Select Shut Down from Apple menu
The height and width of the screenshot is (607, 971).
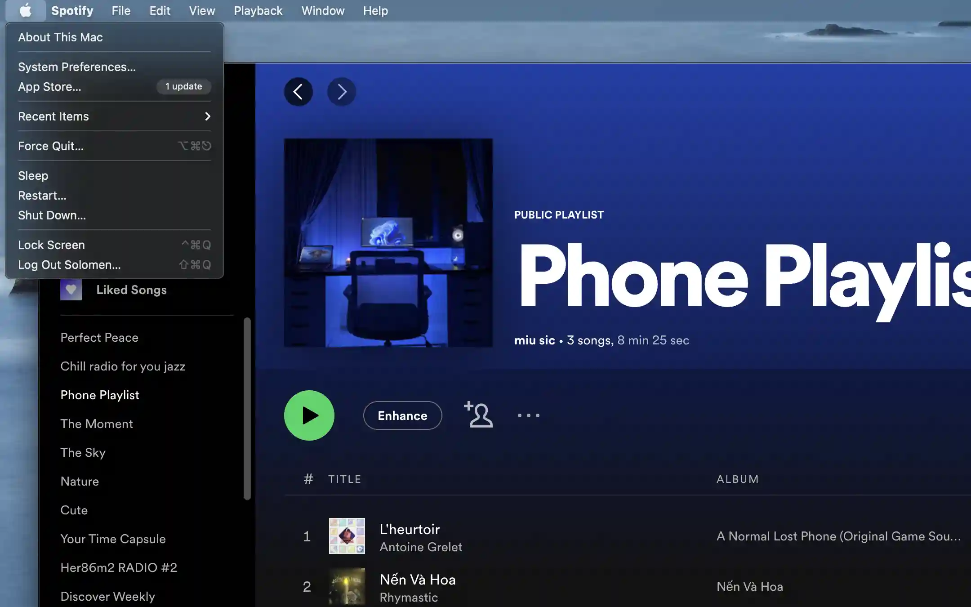point(51,214)
